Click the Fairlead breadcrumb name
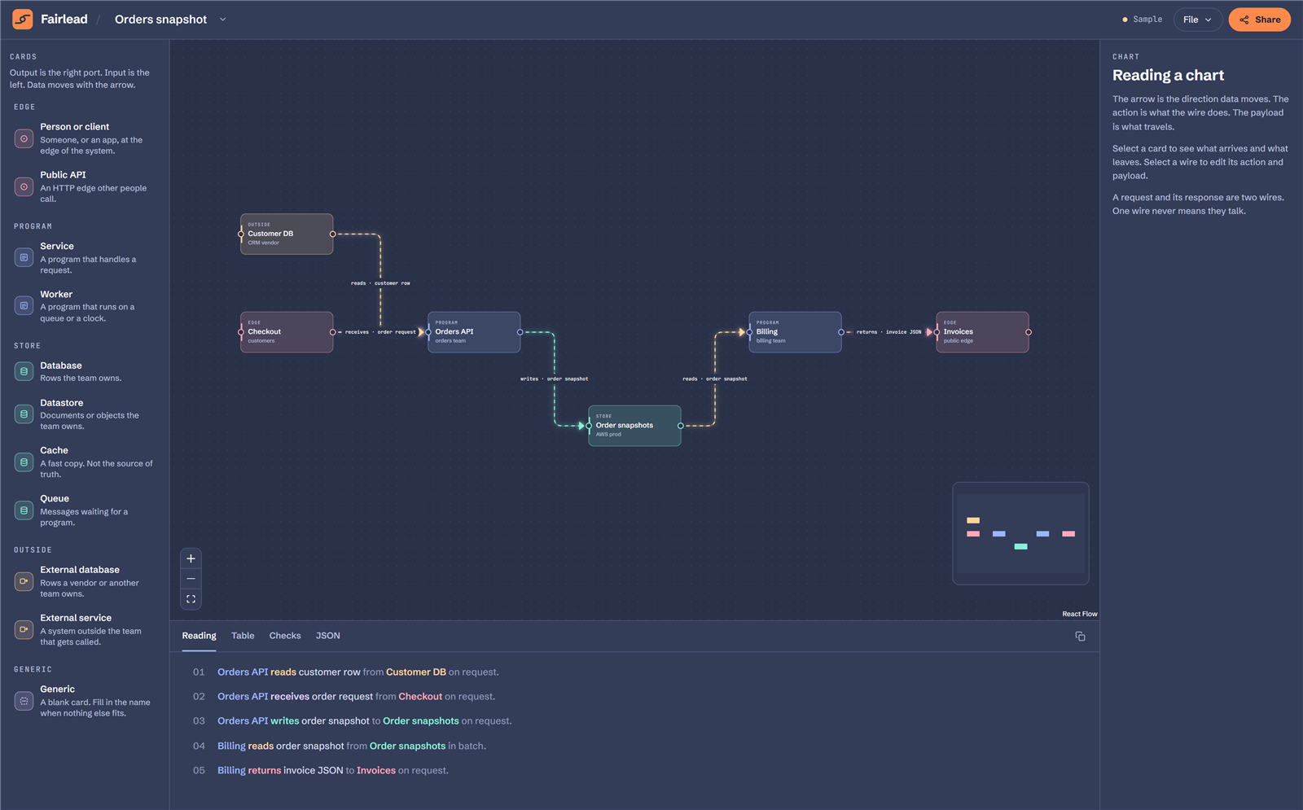Image resolution: width=1303 pixels, height=810 pixels. click(x=64, y=20)
